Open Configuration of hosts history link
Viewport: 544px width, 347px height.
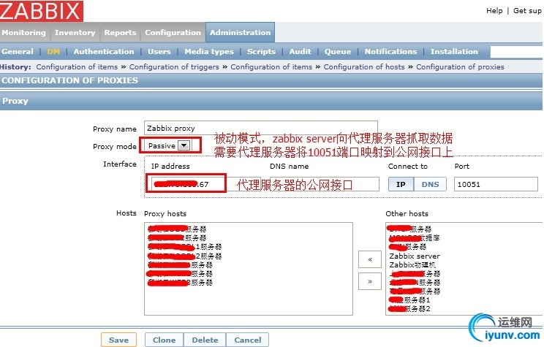(x=364, y=67)
